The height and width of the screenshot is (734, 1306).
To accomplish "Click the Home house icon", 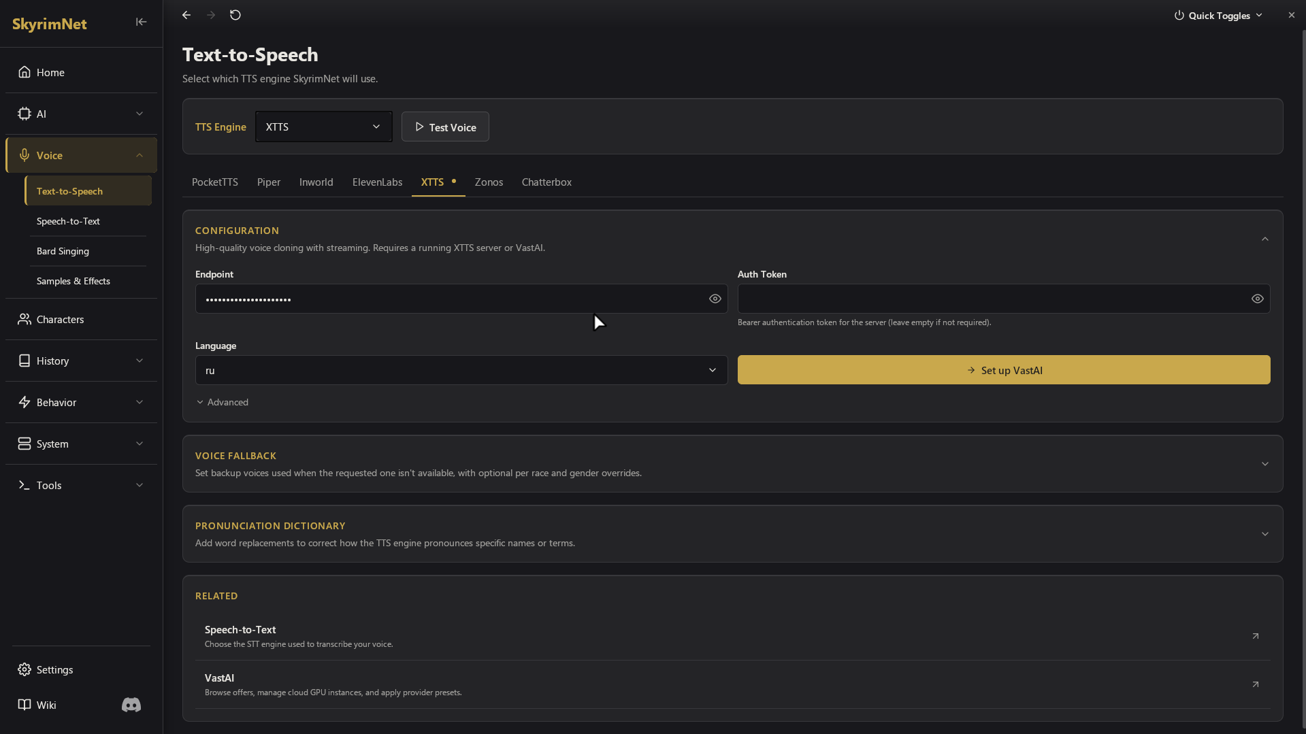I will click(x=25, y=72).
